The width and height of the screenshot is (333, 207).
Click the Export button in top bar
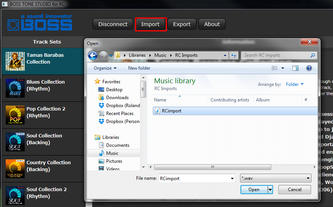pos(182,24)
